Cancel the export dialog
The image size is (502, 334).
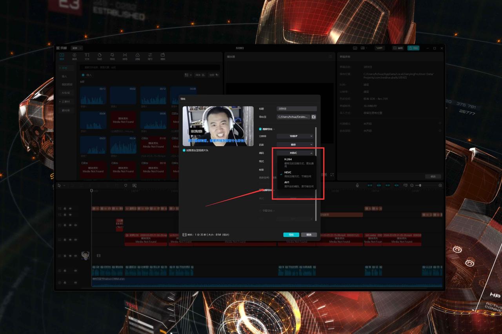[309, 235]
